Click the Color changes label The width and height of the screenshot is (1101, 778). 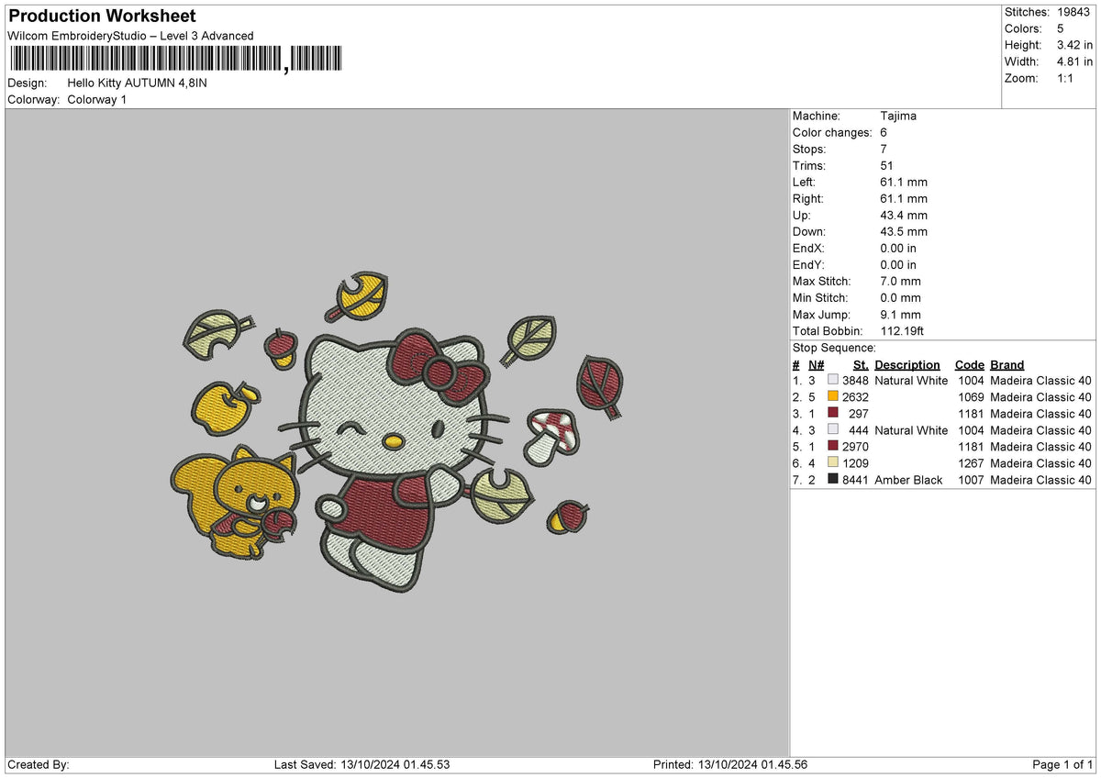point(832,132)
